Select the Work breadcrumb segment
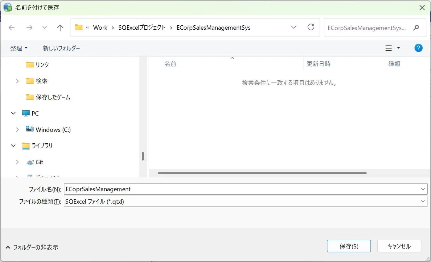The image size is (431, 262). point(100,27)
